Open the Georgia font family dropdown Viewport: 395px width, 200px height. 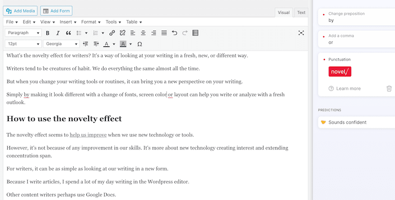61,44
